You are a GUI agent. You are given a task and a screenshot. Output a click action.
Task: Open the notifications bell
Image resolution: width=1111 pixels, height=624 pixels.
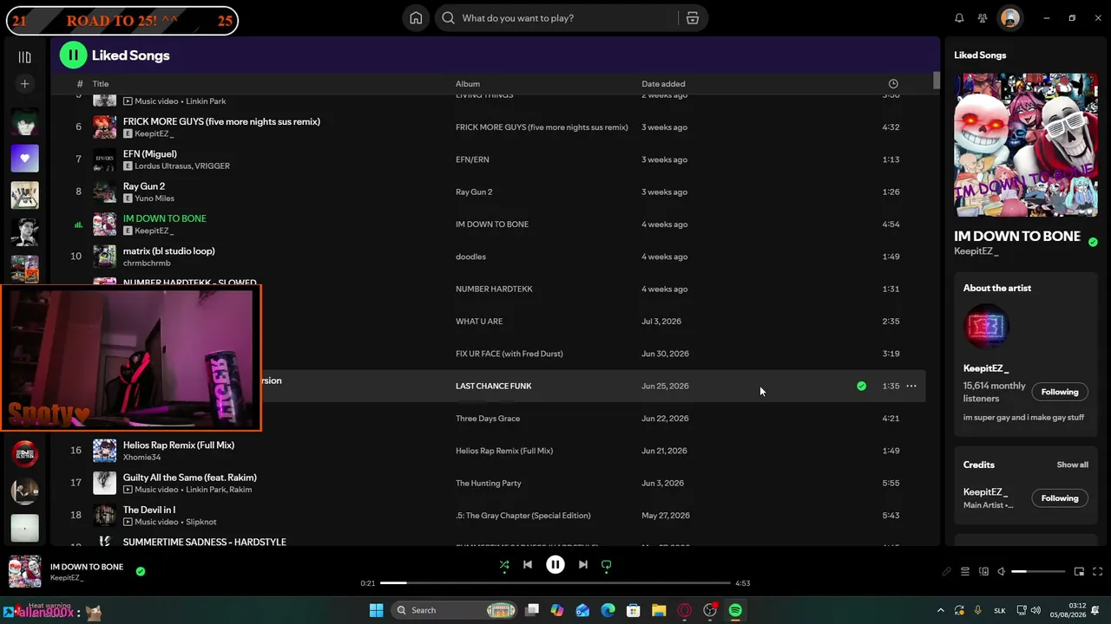click(959, 18)
